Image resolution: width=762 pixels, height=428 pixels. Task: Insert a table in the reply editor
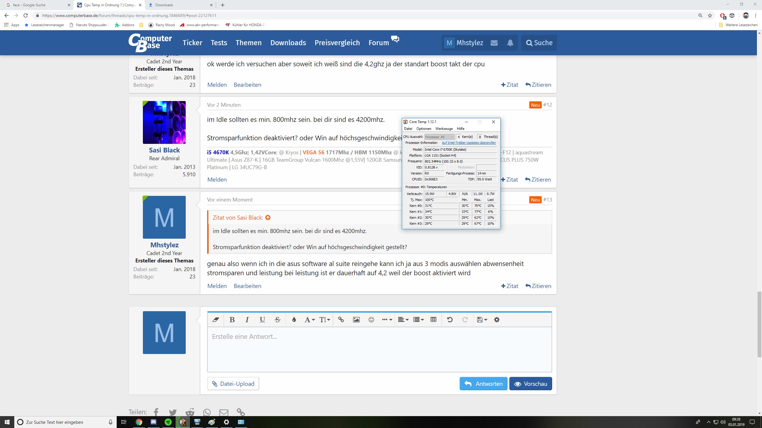433,320
